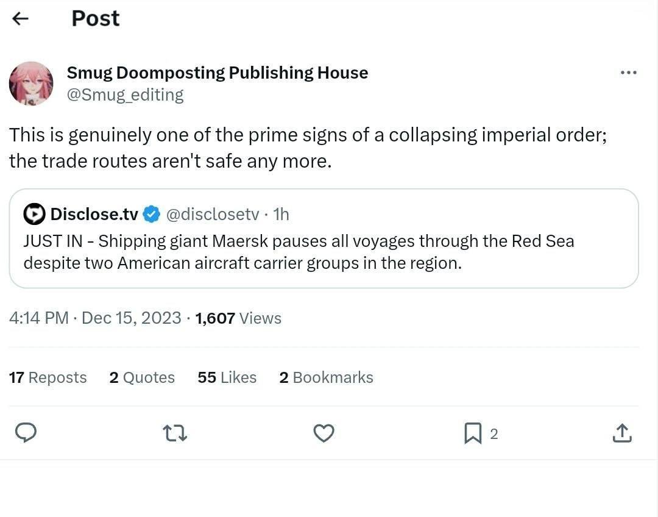Viewport: 658px width, 517px height.
Task: Click the reply speech bubble icon
Action: 25,433
